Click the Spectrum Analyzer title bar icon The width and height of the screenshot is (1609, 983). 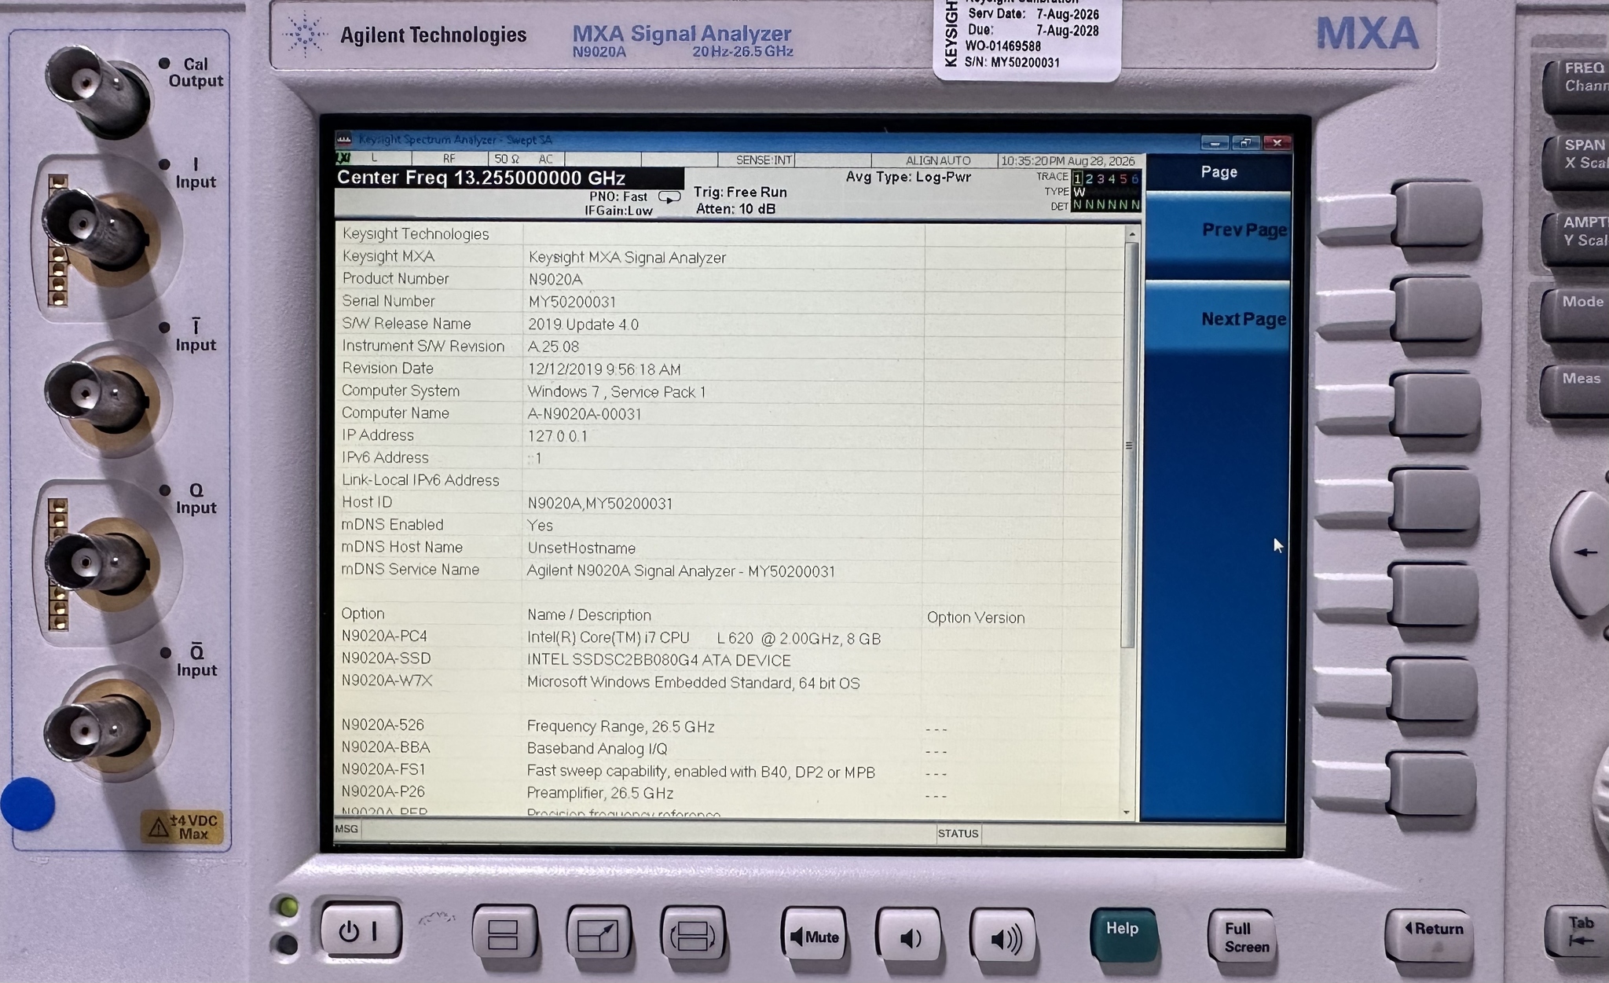(344, 140)
